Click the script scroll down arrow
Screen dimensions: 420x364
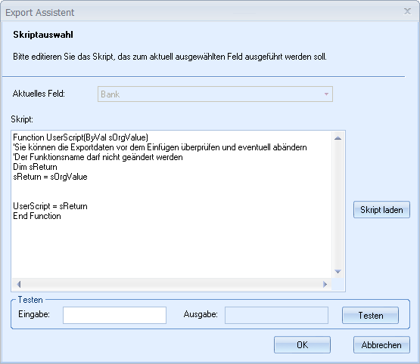[338, 272]
